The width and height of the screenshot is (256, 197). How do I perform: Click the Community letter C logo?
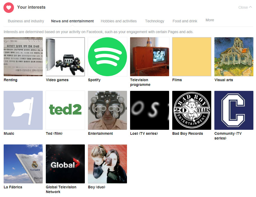[234, 110]
